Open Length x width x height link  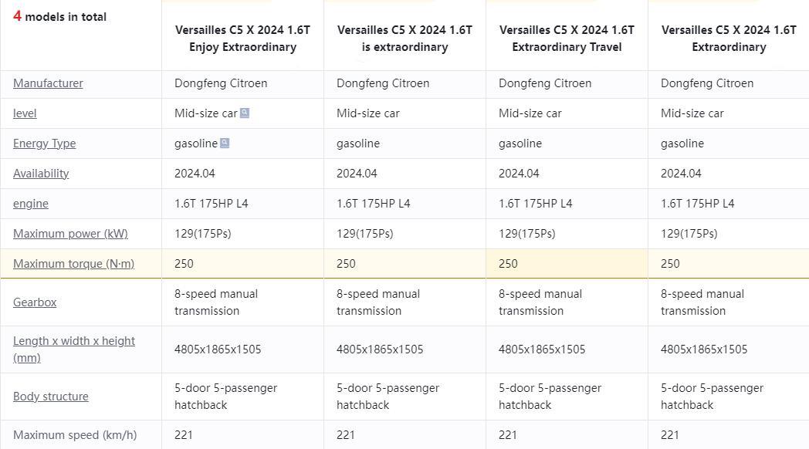point(74,349)
